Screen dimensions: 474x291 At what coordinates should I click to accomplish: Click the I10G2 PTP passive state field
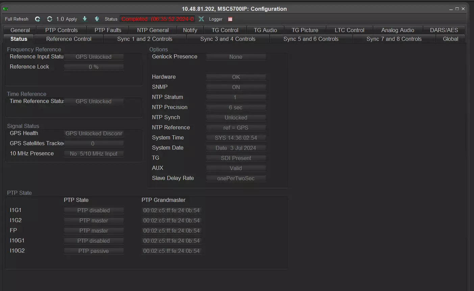click(x=94, y=251)
